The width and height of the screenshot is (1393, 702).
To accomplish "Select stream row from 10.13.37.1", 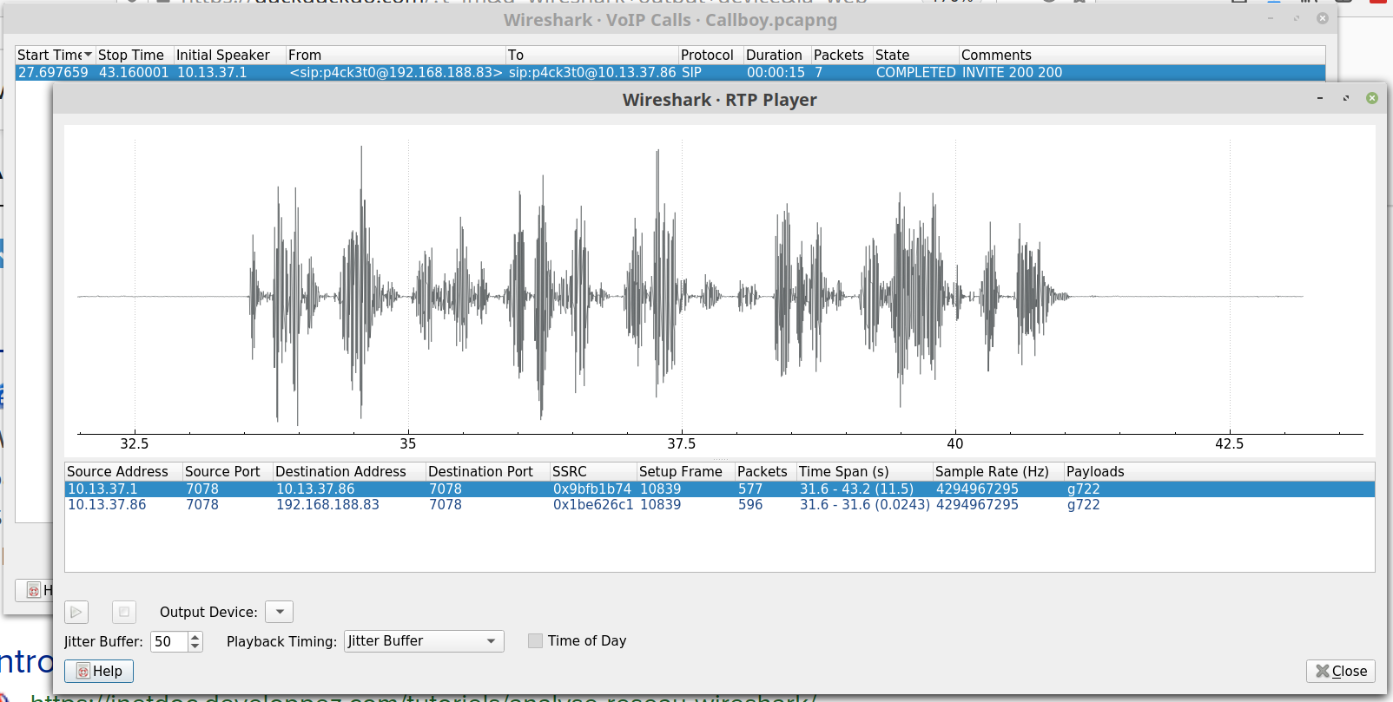I will tap(719, 489).
